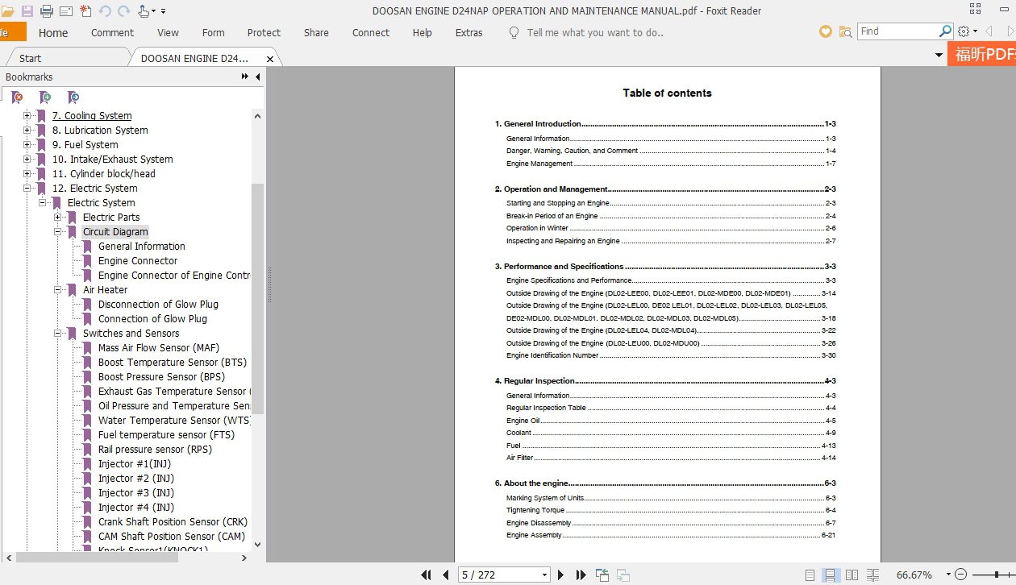Click the folder search icon beside Find
1016x585 pixels.
coord(845,31)
